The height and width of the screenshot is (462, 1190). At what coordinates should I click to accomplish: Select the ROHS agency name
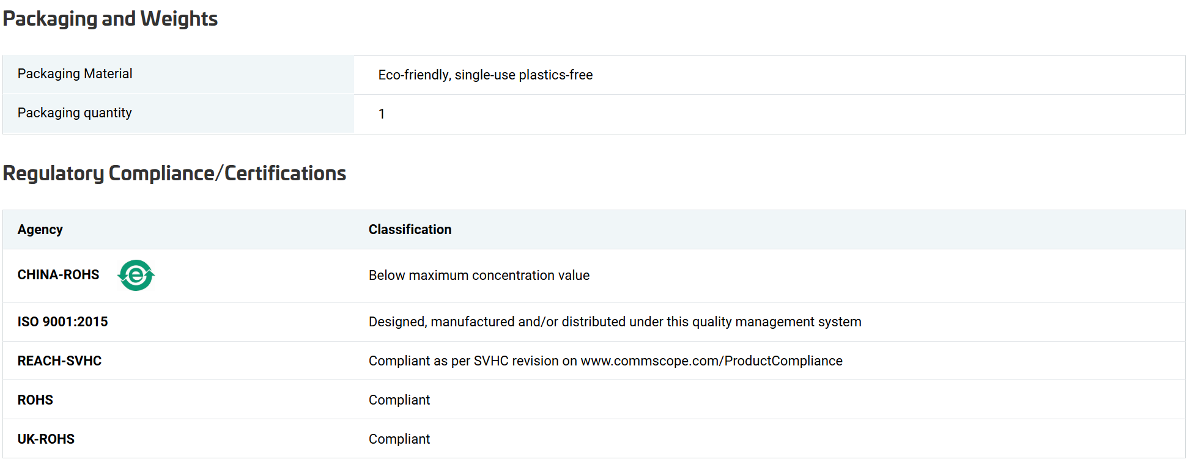(x=35, y=400)
